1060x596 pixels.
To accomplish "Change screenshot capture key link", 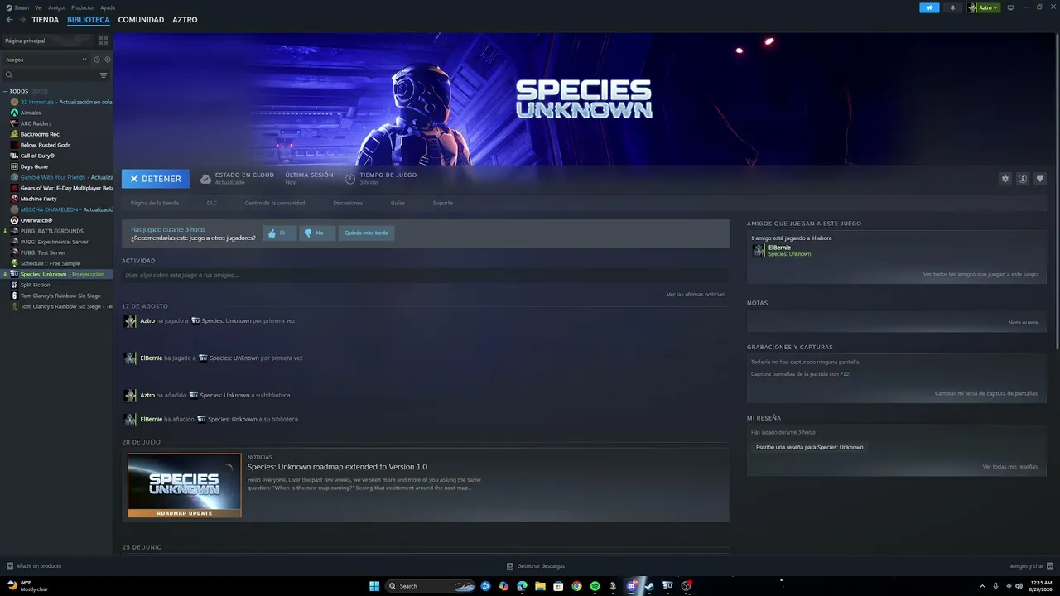I will tap(986, 394).
